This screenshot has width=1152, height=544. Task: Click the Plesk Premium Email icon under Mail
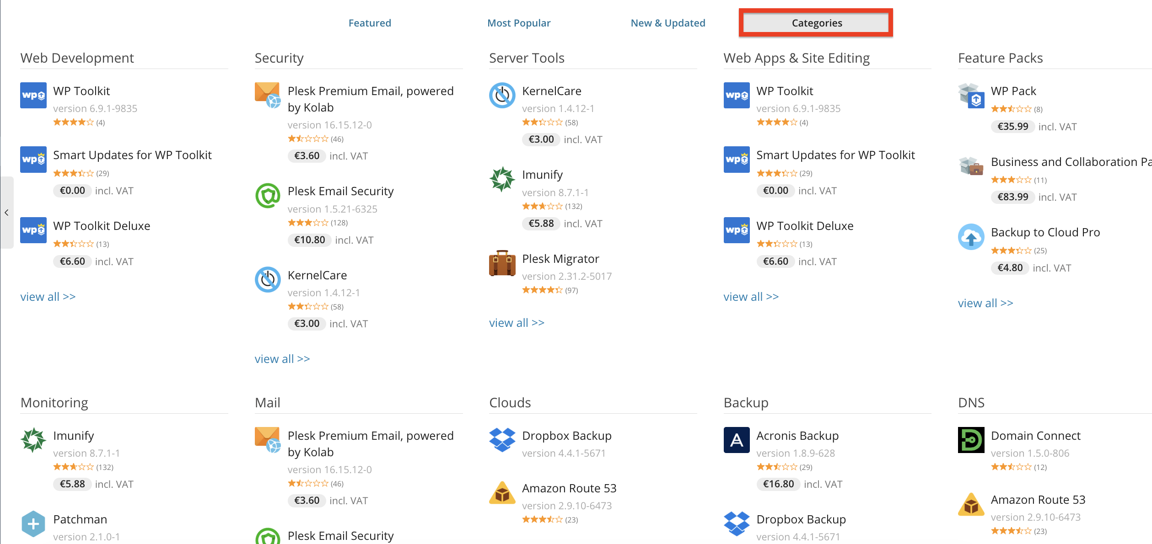[x=268, y=440]
